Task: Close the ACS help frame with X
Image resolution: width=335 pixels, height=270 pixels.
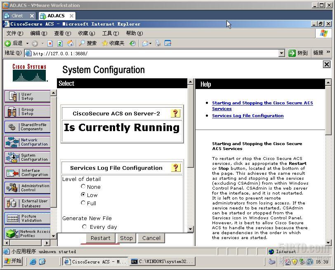Action: 327,64
